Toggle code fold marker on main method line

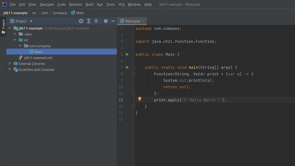point(134,68)
